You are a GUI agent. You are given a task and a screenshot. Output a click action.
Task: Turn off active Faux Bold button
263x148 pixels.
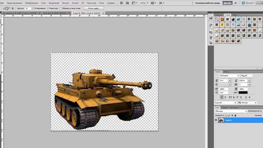pyautogui.click(x=221, y=97)
